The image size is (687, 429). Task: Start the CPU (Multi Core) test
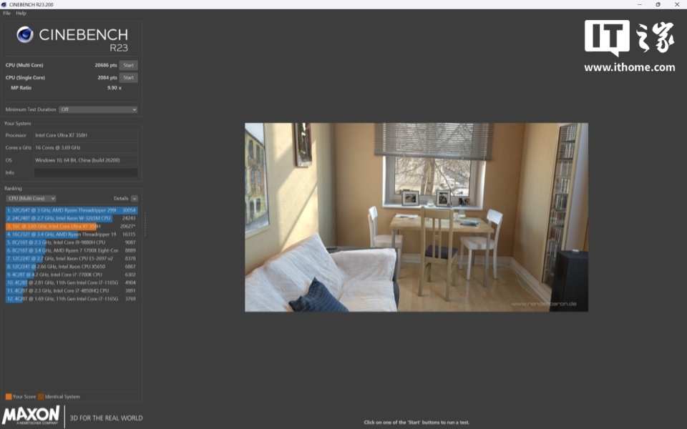click(128, 65)
